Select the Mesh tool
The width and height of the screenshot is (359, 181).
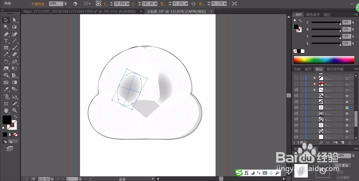6,83
